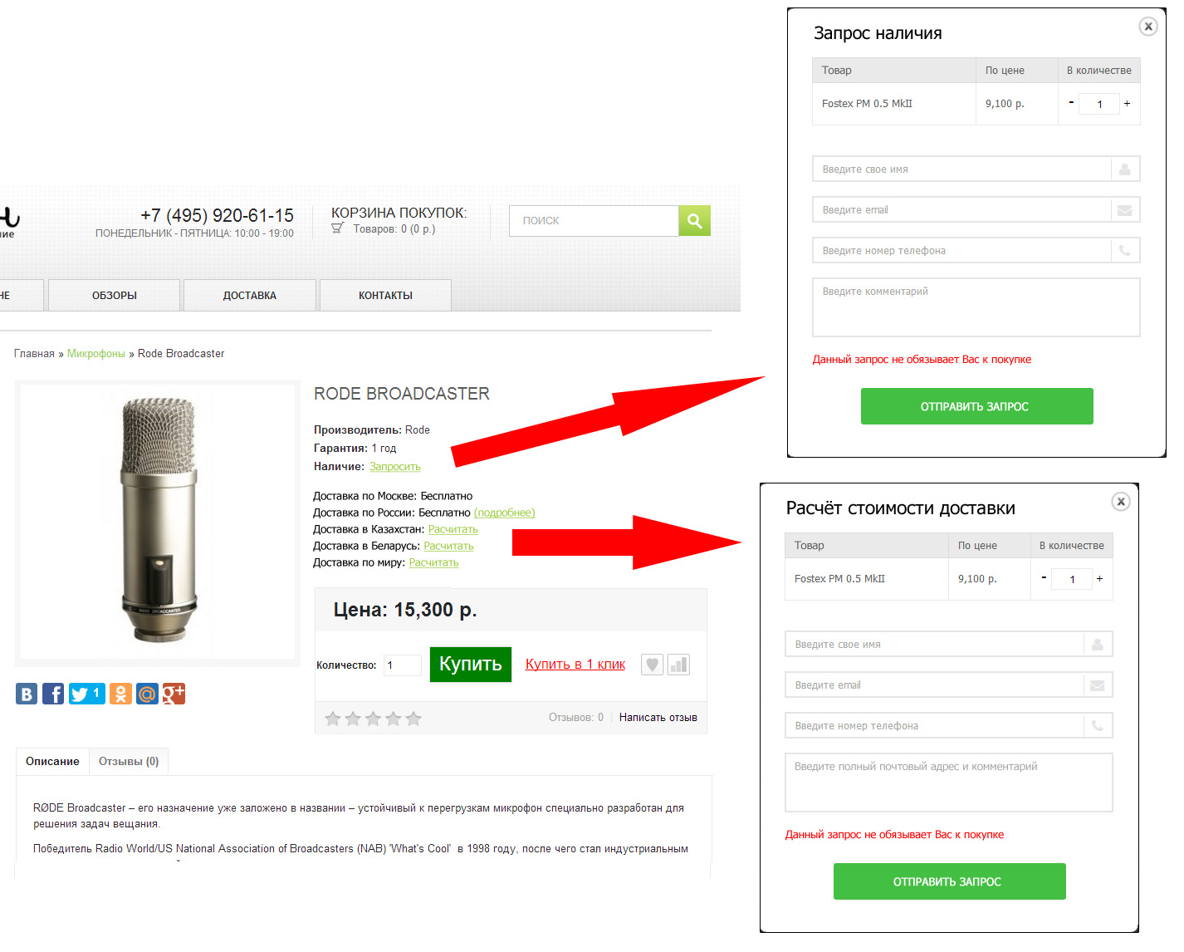Click the green search magnifier button
Viewport: 1184px width, 952px height.
694,221
